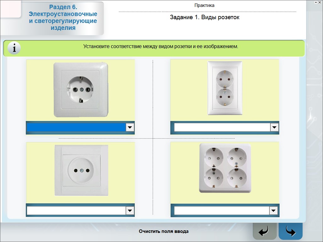Expand dropdown arrow under single grounded socket
This screenshot has width=323, height=242.
130,127
